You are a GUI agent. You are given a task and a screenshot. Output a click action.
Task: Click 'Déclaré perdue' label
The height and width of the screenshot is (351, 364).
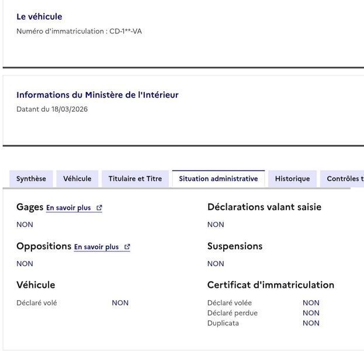[x=233, y=313]
